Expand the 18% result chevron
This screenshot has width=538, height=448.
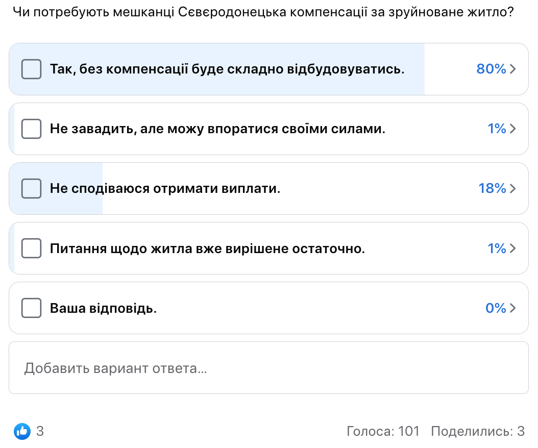[x=513, y=188]
